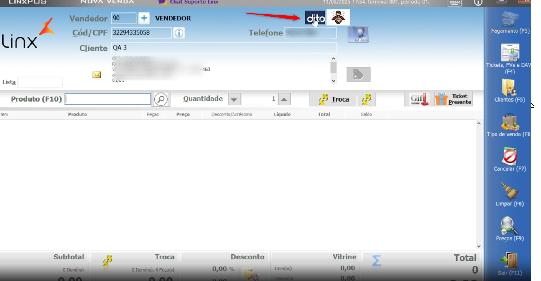541x281 pixels.
Task: Click the Saldo column header
Action: pyautogui.click(x=366, y=114)
